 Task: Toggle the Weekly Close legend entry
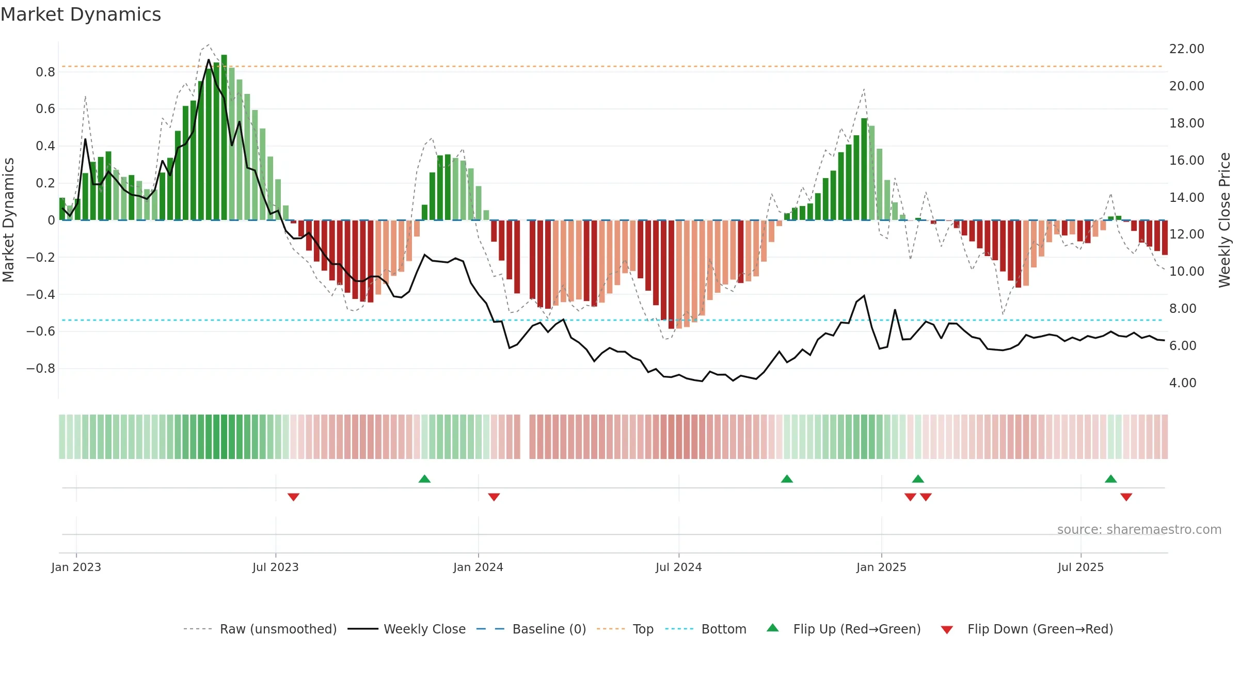coord(406,629)
